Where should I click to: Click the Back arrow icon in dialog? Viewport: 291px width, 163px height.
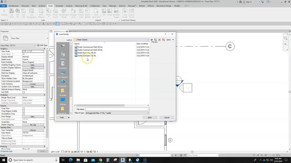pos(152,40)
